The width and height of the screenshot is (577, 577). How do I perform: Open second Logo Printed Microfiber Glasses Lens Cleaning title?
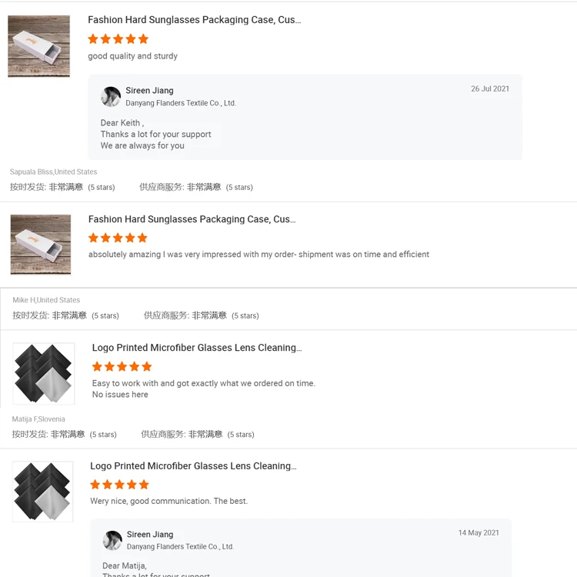pyautogui.click(x=193, y=466)
